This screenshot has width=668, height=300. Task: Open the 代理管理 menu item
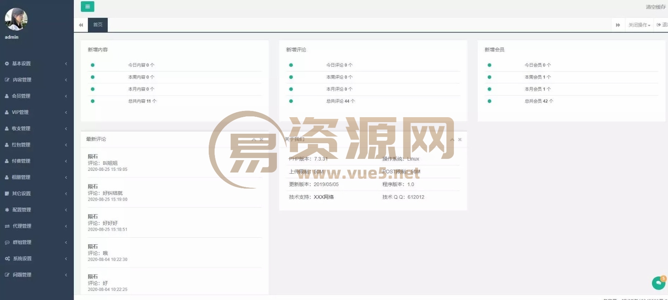(x=37, y=226)
